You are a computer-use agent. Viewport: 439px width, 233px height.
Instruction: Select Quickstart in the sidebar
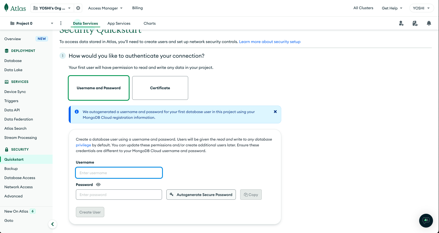pyautogui.click(x=26, y=159)
